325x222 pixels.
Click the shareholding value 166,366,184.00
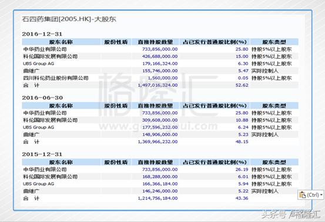coord(160,184)
